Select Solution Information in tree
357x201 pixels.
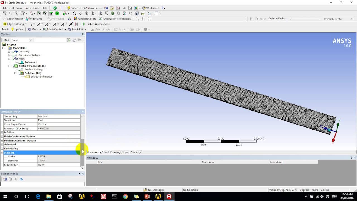[42, 77]
